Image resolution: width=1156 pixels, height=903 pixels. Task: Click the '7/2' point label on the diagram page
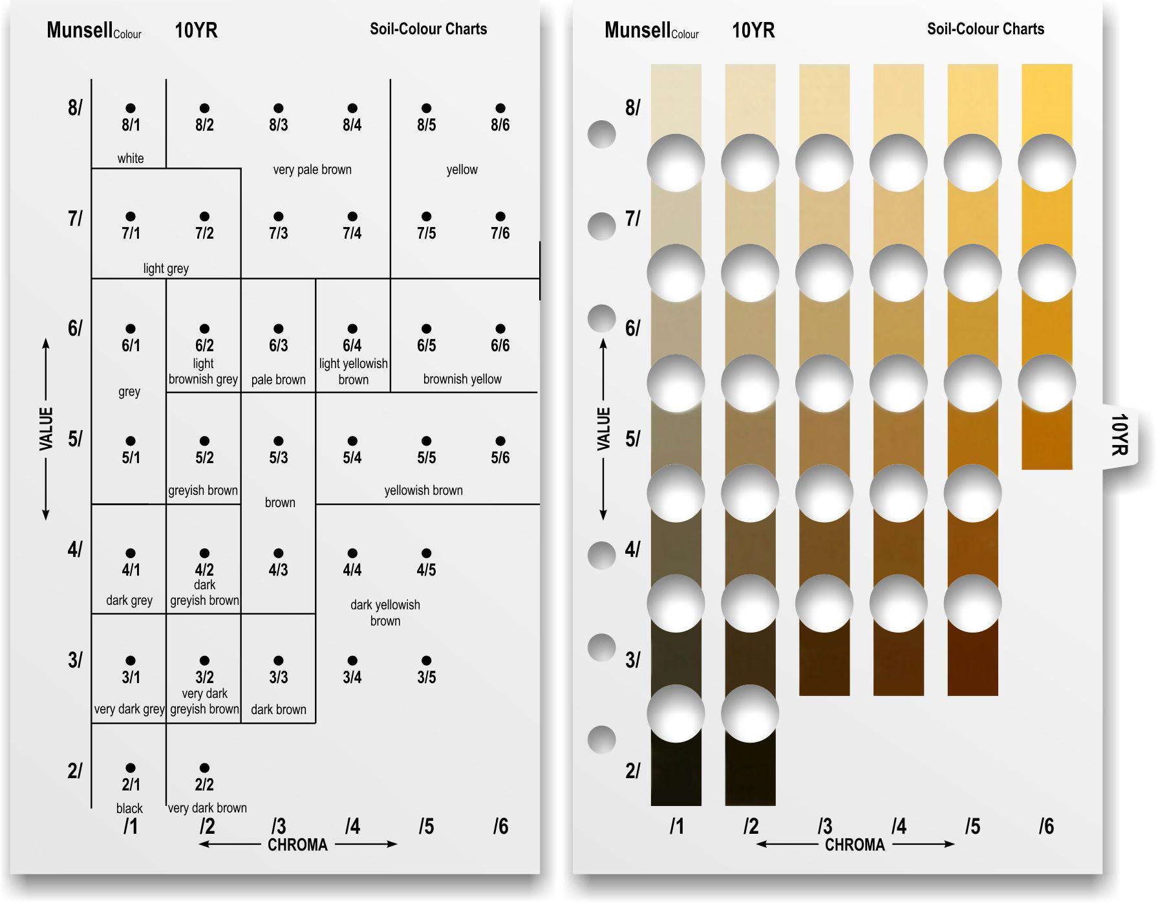coord(204,233)
